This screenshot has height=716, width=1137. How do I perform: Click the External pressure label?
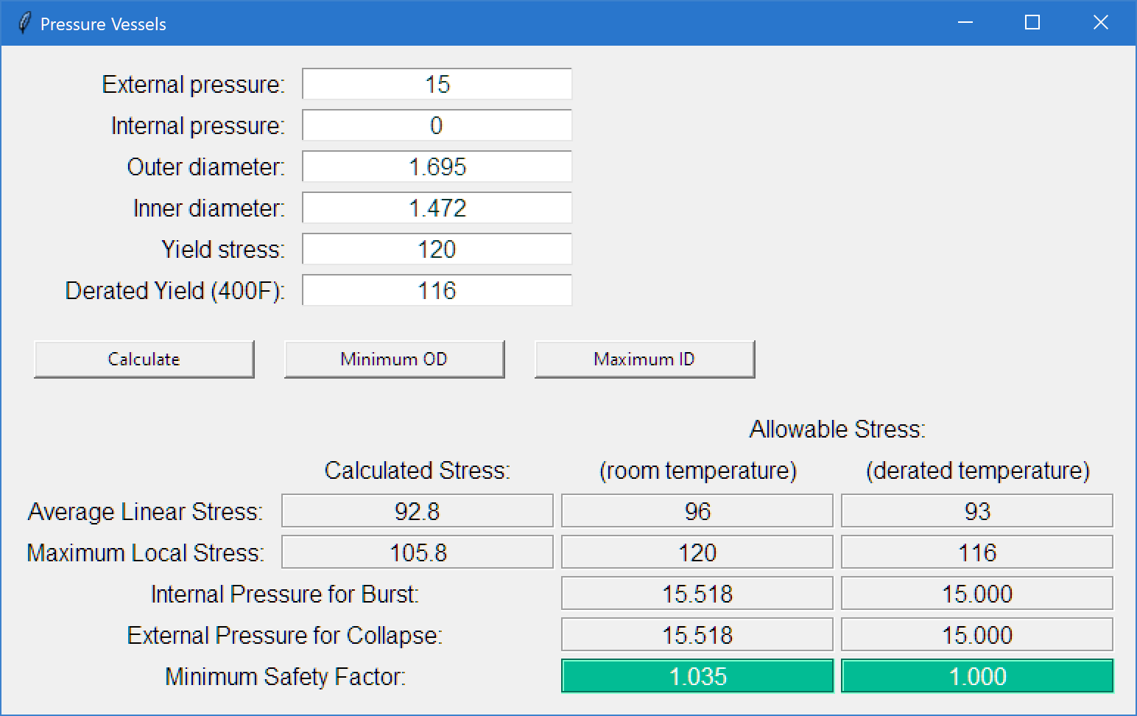[193, 85]
